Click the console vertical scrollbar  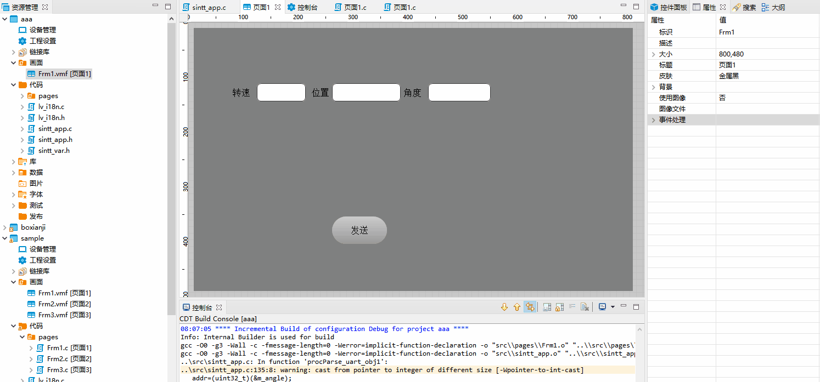[x=640, y=351]
